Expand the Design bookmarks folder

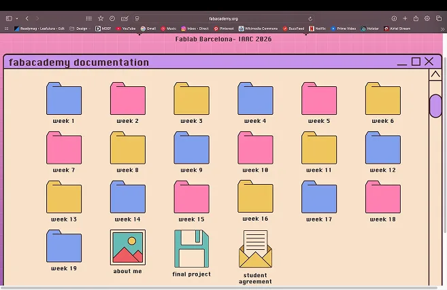pos(80,29)
